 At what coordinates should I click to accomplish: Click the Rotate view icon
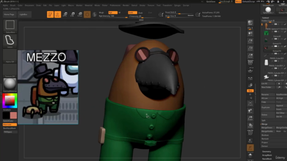(250, 125)
